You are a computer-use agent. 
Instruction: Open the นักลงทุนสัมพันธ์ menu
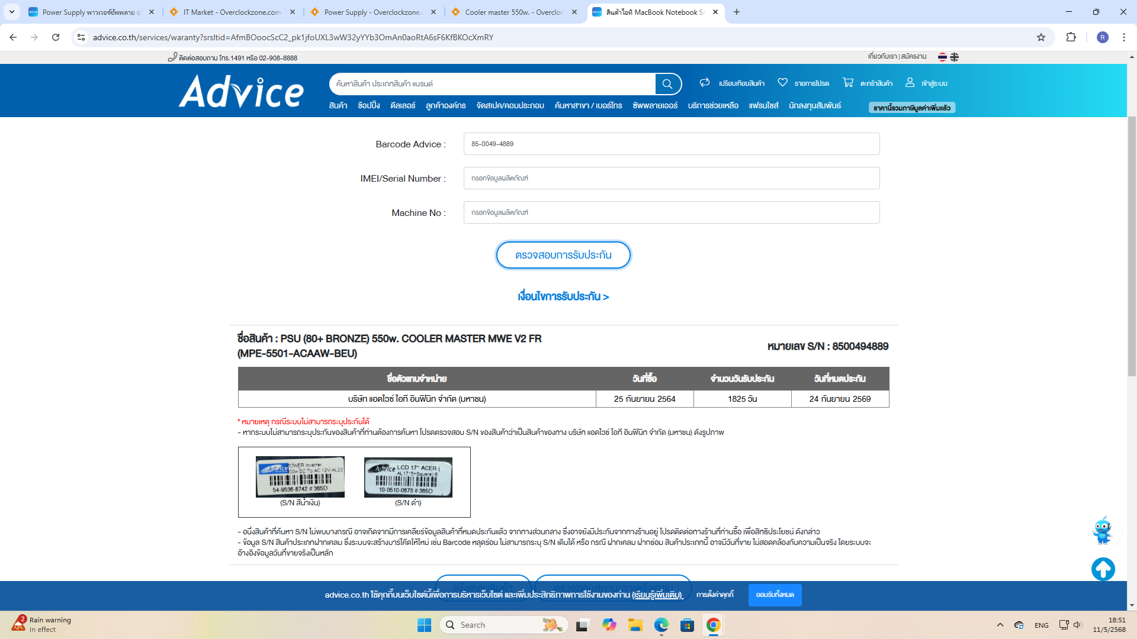click(x=815, y=105)
